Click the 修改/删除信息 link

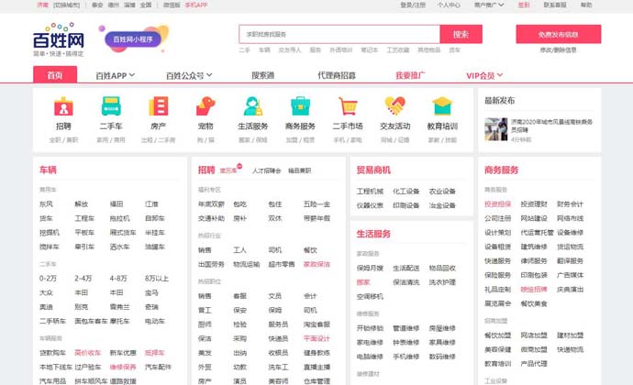tap(559, 50)
